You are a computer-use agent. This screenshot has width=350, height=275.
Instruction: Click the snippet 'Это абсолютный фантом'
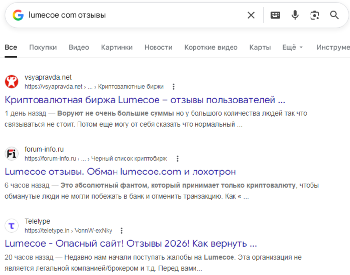click(x=105, y=185)
